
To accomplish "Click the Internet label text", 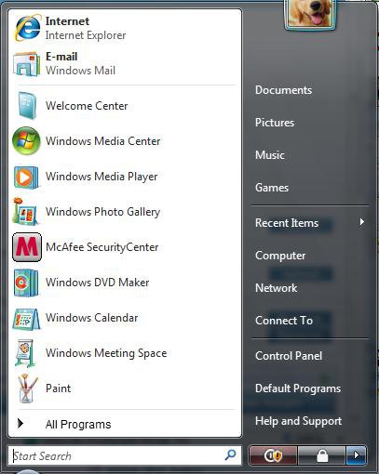I will click(x=67, y=21).
